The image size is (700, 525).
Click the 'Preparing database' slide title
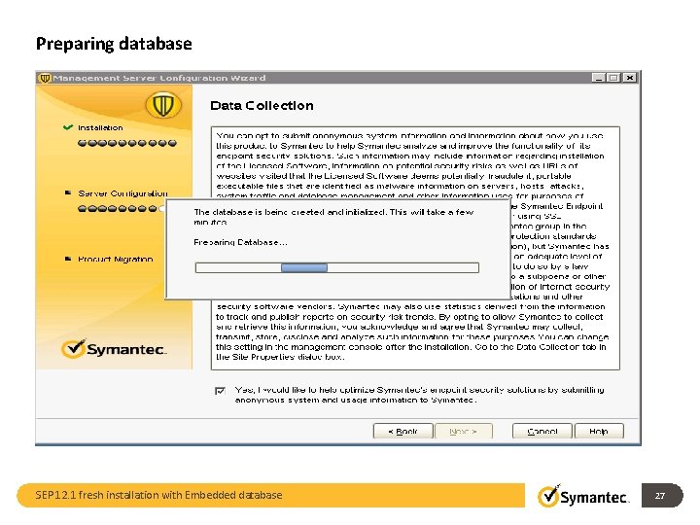click(114, 44)
